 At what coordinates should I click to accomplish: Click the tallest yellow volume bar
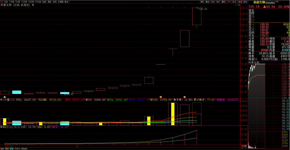pyautogui.click(x=173, y=114)
